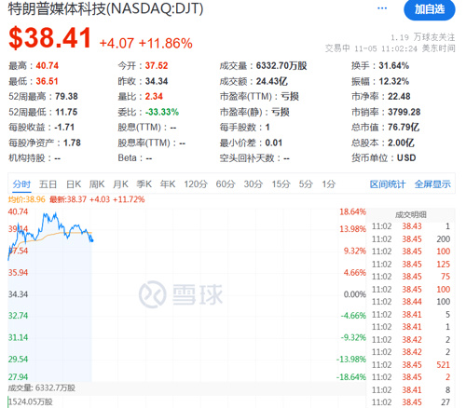Switch to the 五日 five-day tab
This screenshot has width=466, height=408.
(48, 184)
